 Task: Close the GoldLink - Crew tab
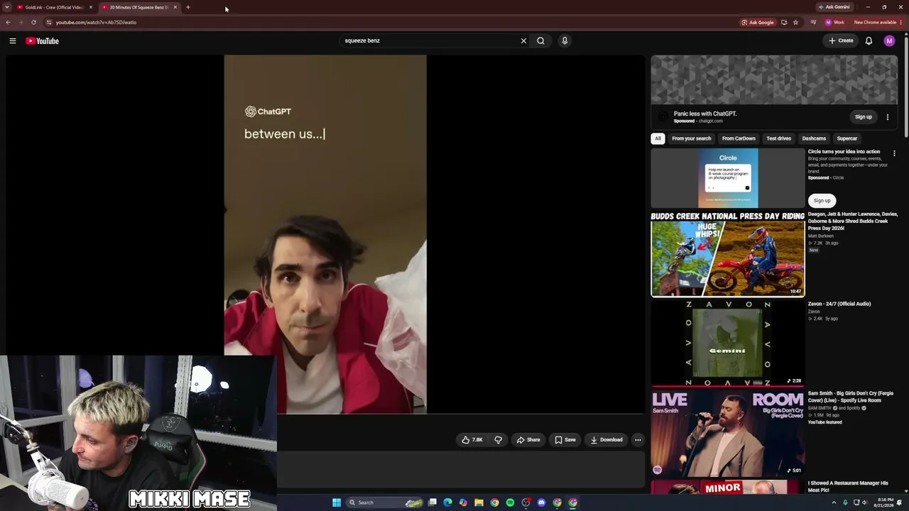click(x=91, y=7)
